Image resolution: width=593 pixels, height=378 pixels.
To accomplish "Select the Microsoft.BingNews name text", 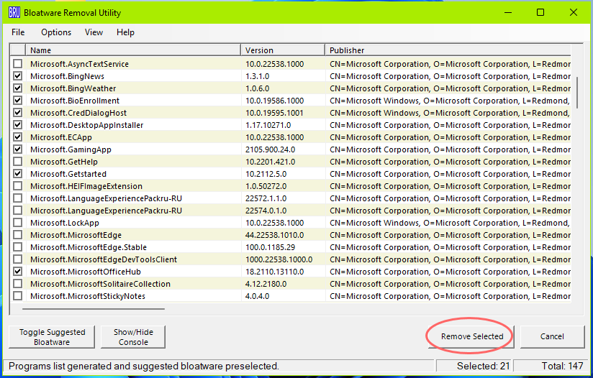I will pos(68,76).
